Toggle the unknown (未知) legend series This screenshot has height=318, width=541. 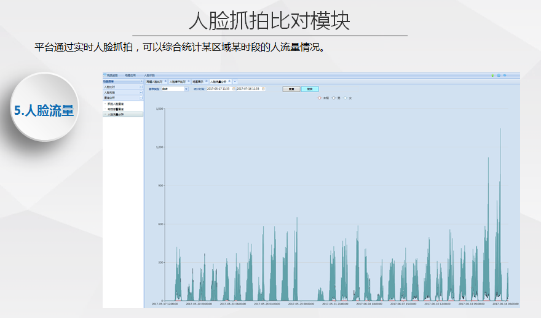pos(323,98)
